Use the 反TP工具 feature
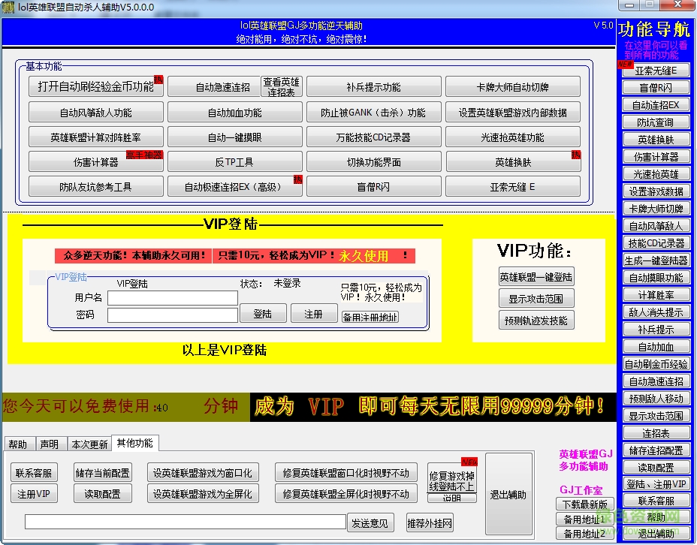The width and height of the screenshot is (697, 545). coord(234,161)
